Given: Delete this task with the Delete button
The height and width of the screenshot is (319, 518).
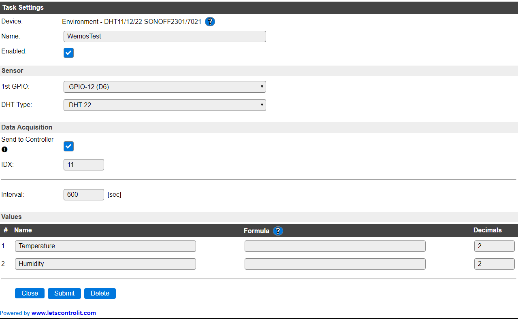Looking at the screenshot, I should click(x=100, y=293).
